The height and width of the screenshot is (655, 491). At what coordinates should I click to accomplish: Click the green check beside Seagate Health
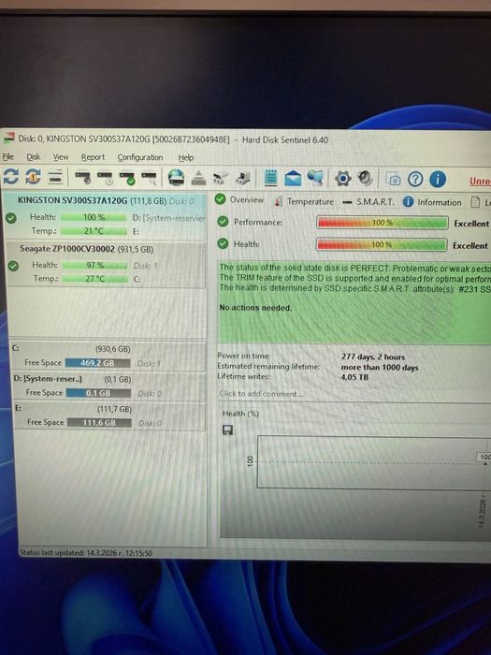click(13, 266)
